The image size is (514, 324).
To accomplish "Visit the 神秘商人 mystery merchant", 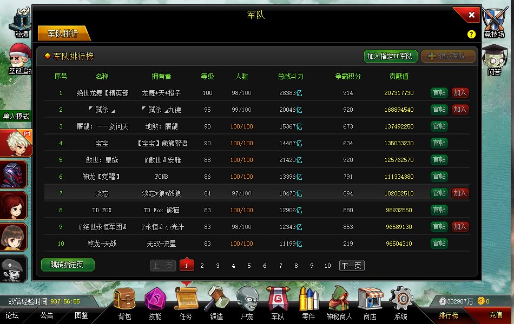I will (339, 300).
